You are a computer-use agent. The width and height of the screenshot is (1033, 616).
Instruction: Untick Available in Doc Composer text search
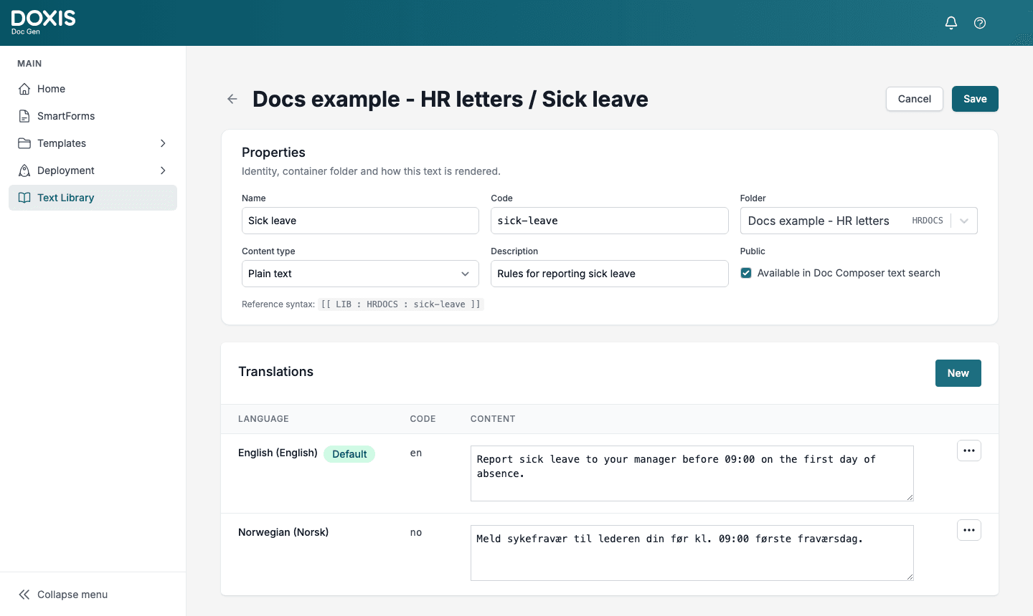[746, 273]
